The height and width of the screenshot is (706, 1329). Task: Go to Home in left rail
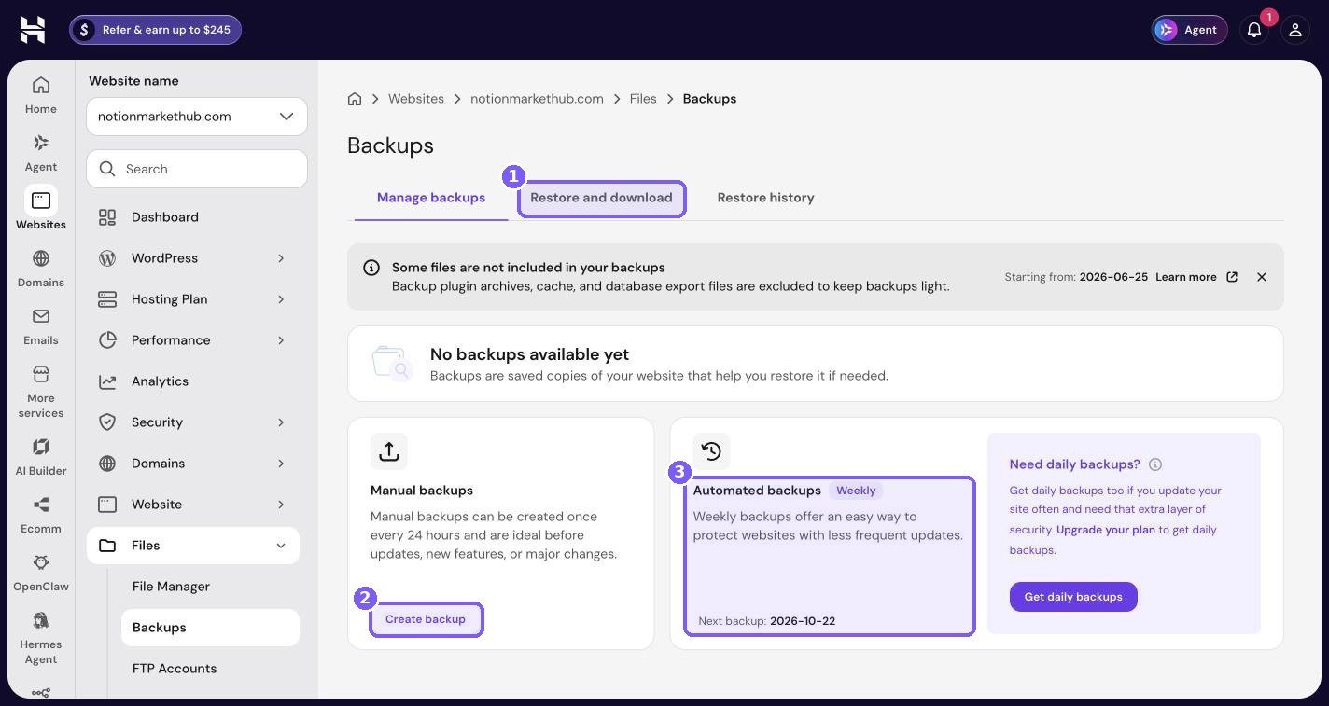pos(41,95)
